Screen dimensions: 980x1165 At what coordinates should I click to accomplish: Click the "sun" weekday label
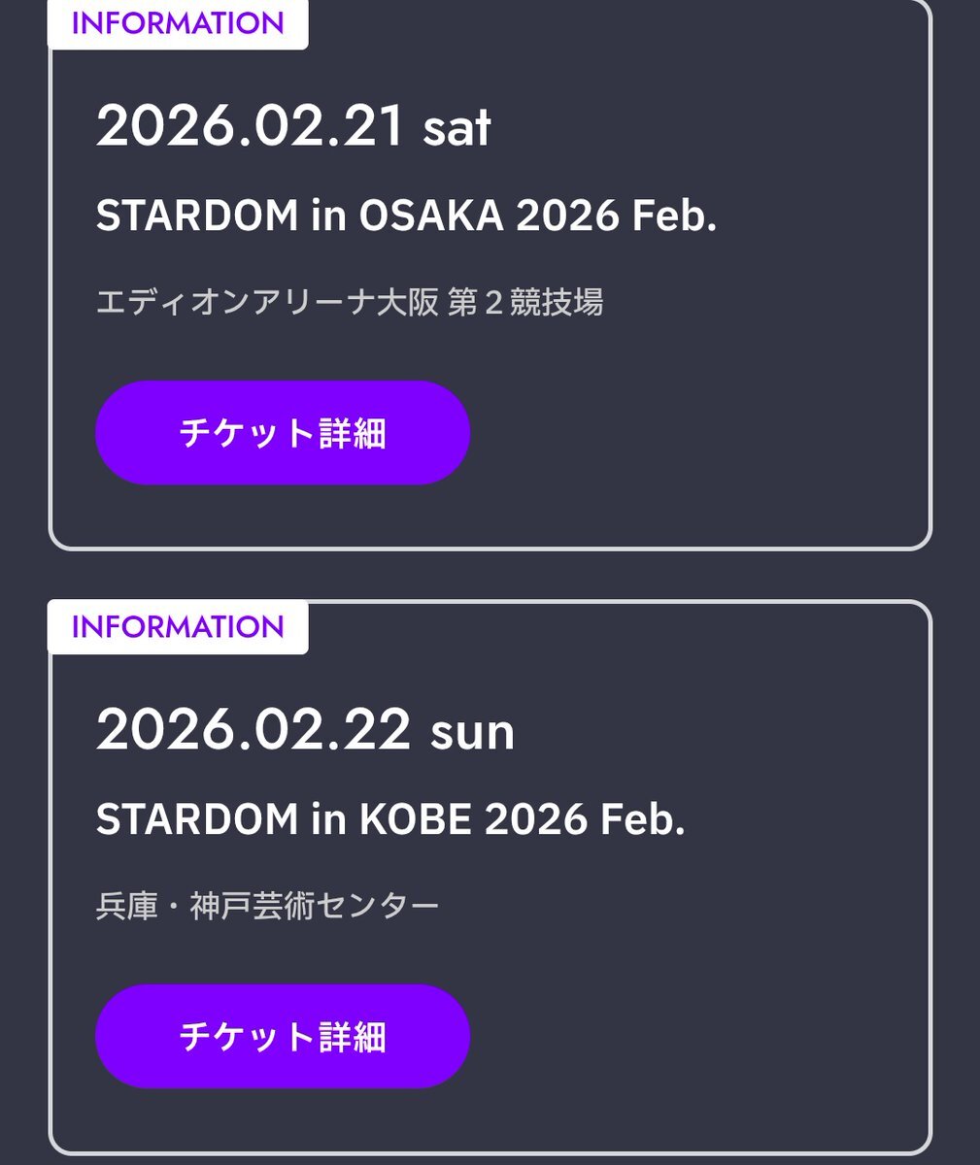472,732
